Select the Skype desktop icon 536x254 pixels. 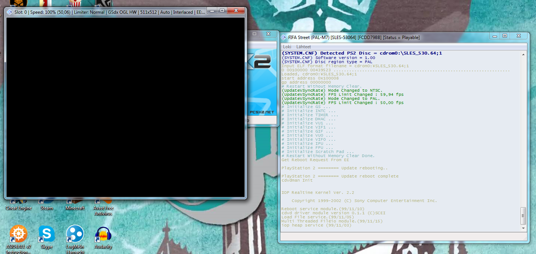(x=47, y=237)
